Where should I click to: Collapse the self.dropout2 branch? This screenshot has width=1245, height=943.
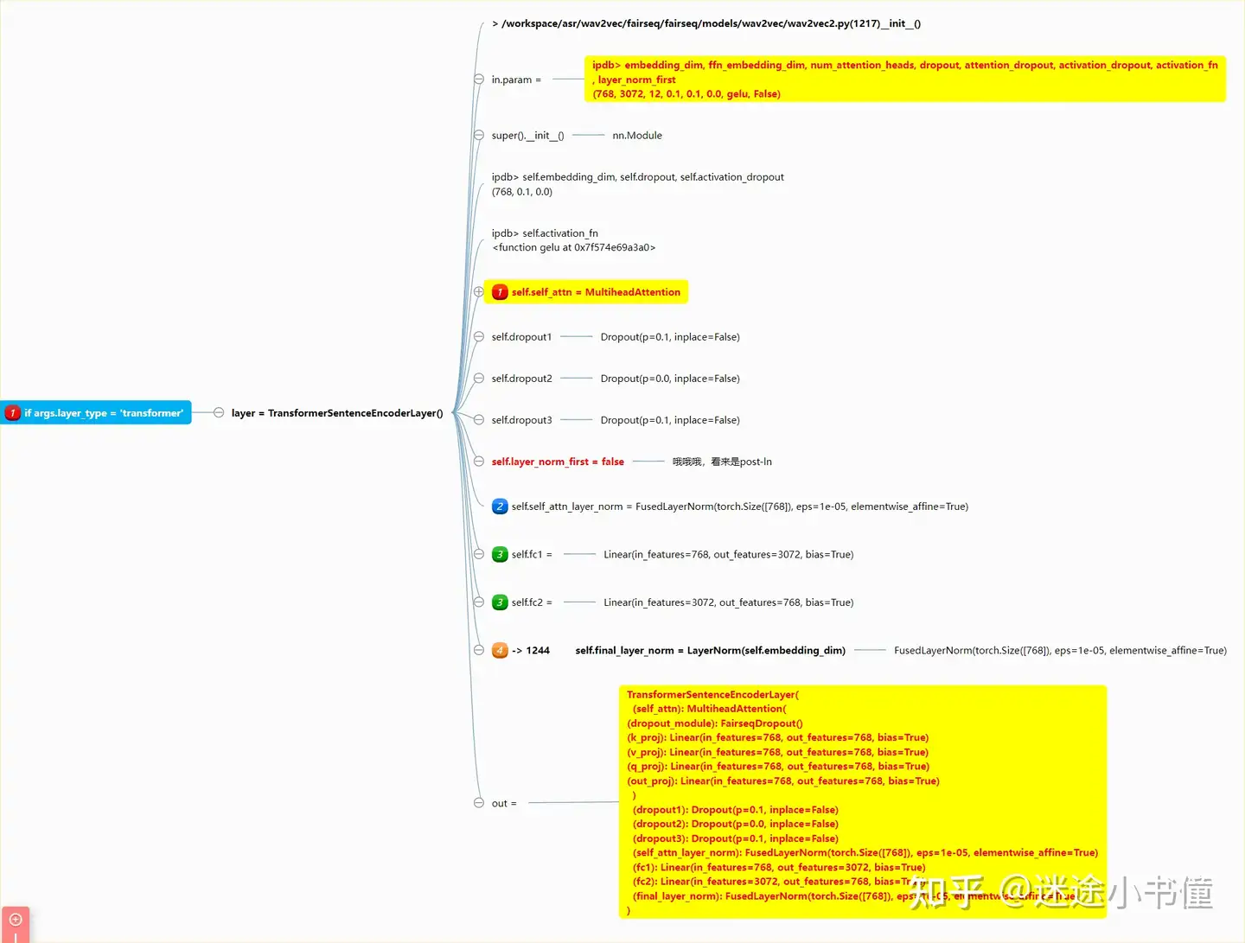tap(479, 379)
